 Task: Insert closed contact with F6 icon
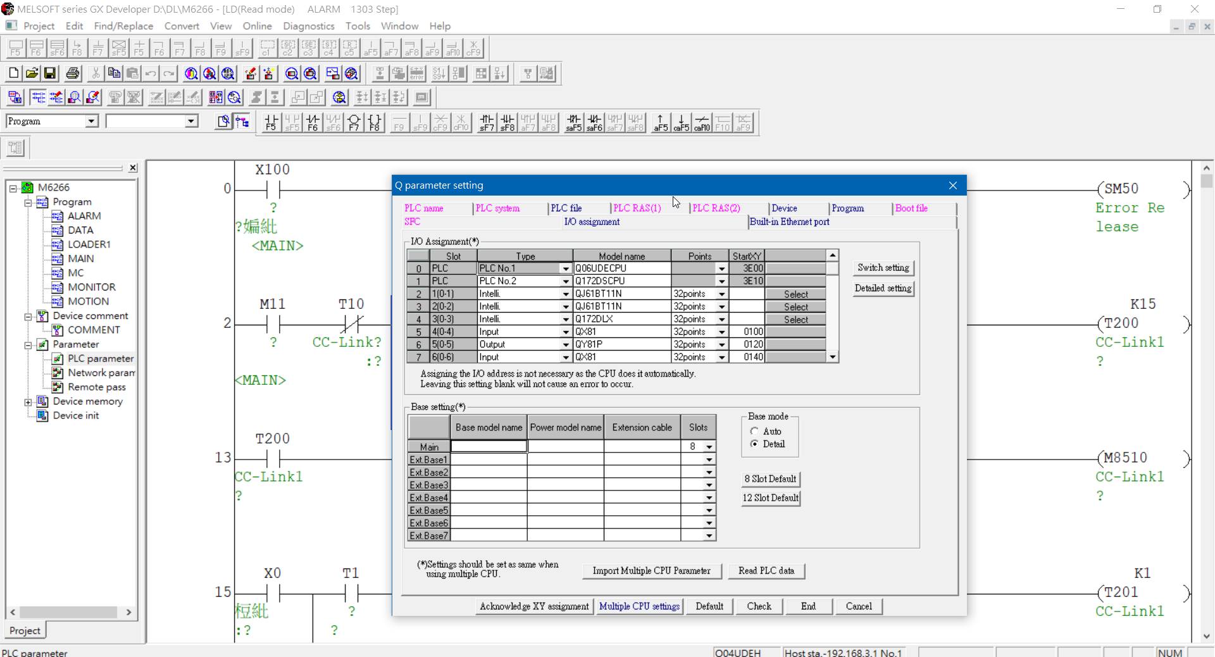(313, 122)
